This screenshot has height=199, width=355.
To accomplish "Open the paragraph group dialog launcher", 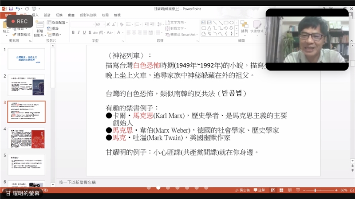I will click(197, 41).
